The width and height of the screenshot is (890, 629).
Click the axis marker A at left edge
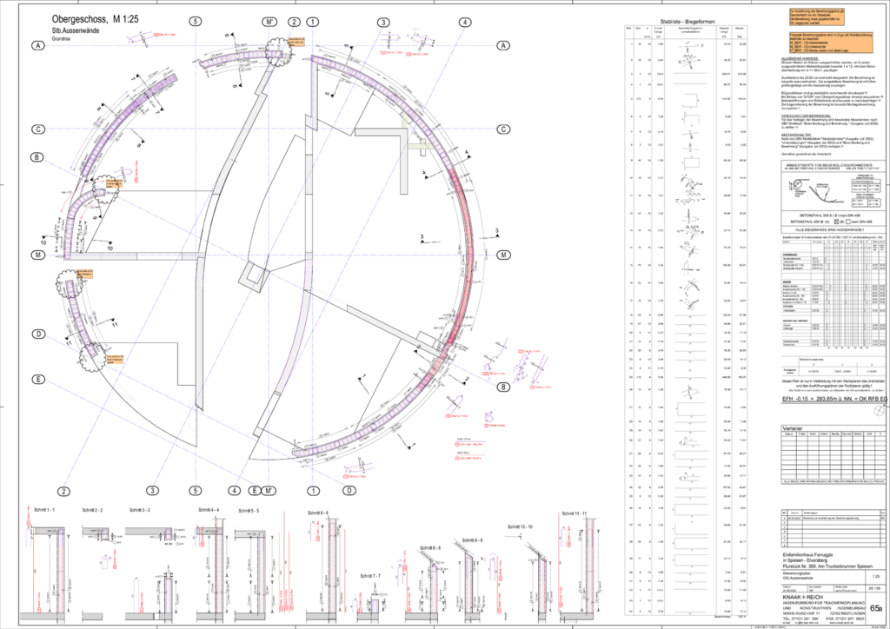39,45
